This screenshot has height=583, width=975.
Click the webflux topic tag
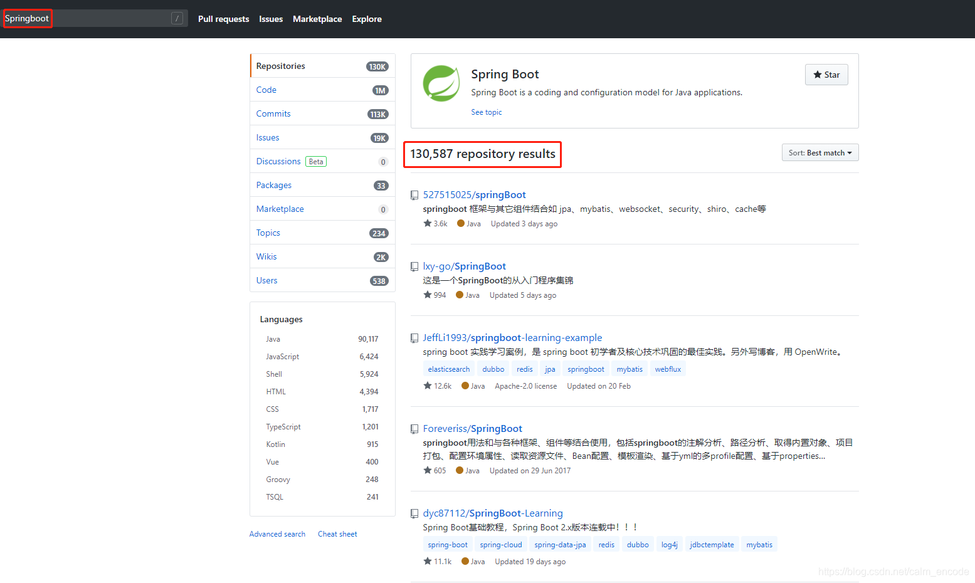click(668, 369)
